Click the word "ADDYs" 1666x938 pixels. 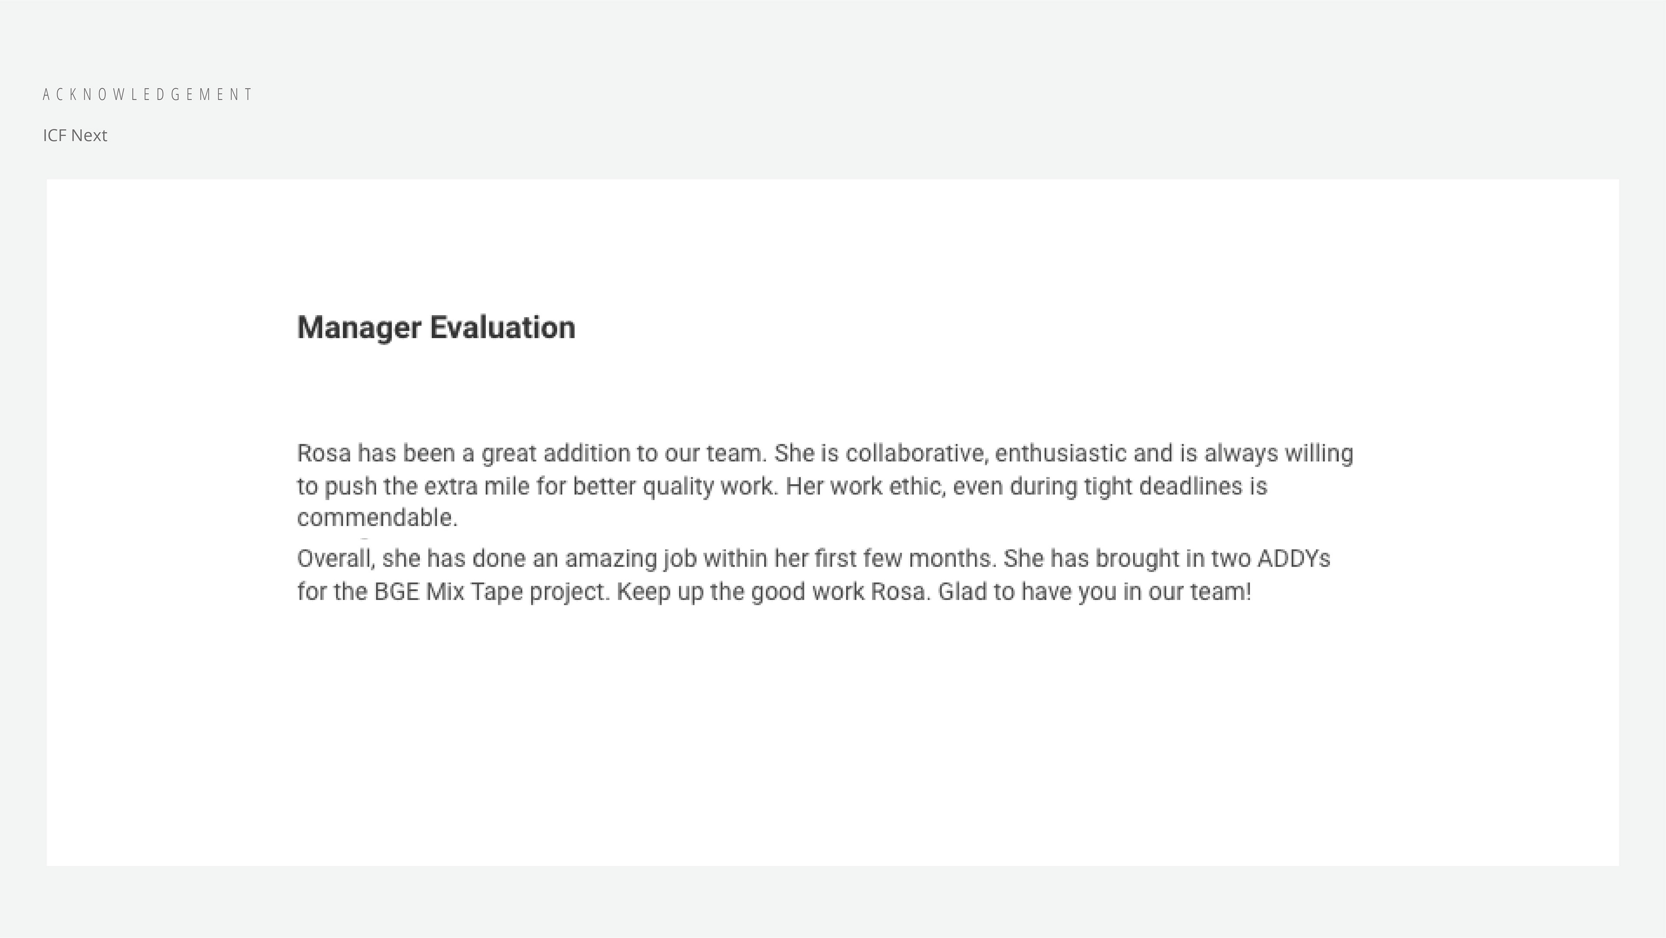click(1293, 559)
